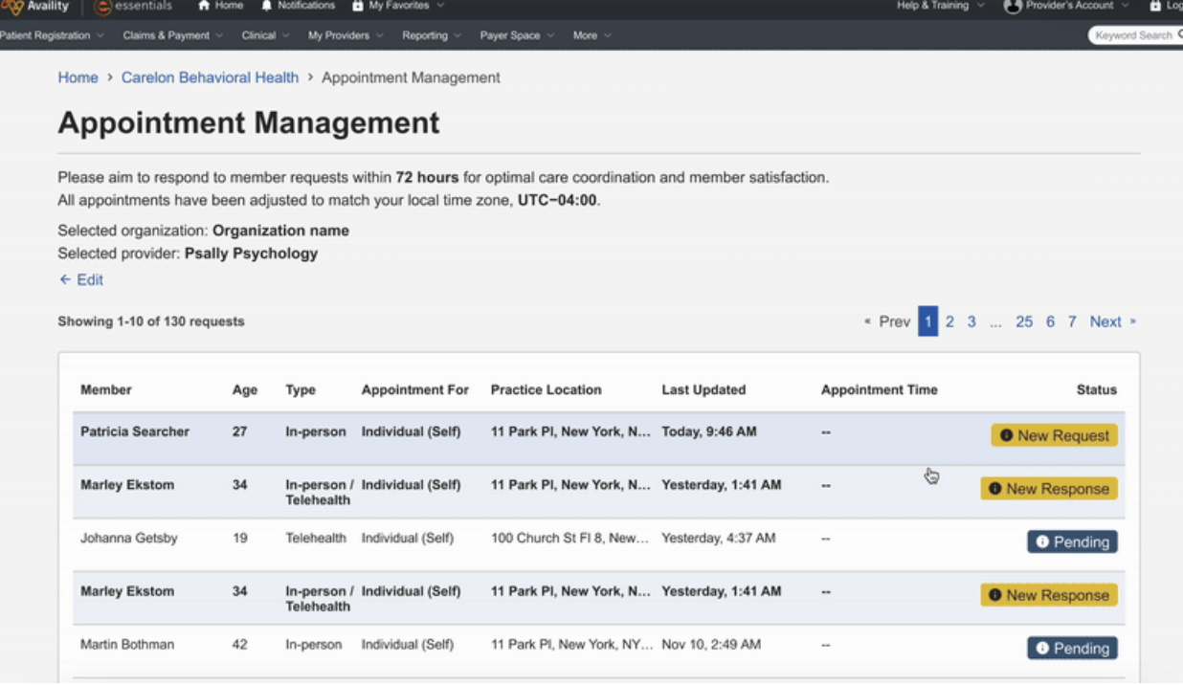The height and width of the screenshot is (685, 1183).
Task: Click the Pending status for Johanna Getsby
Action: [x=1072, y=541]
